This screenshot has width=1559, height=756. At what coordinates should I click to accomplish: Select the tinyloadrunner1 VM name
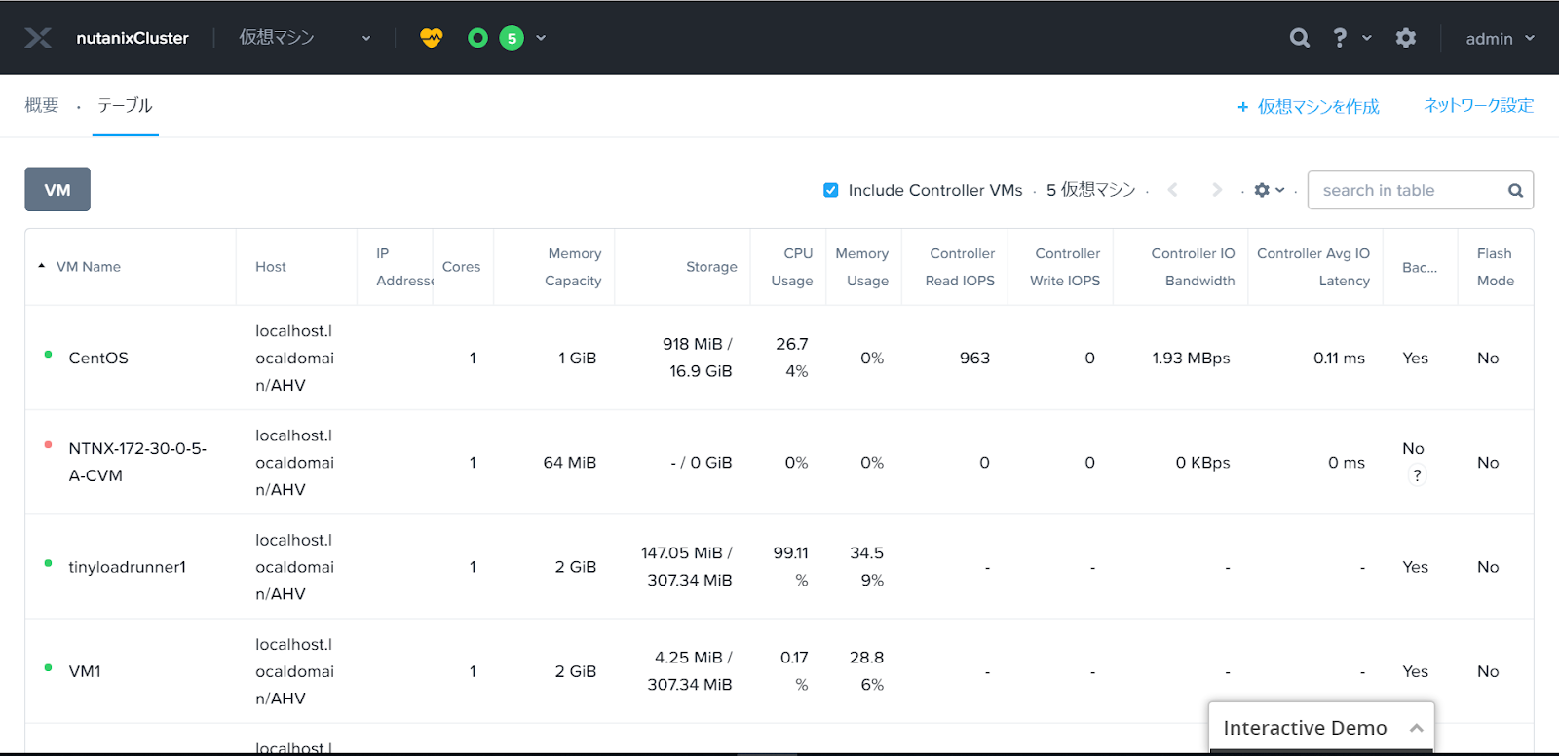(x=127, y=567)
